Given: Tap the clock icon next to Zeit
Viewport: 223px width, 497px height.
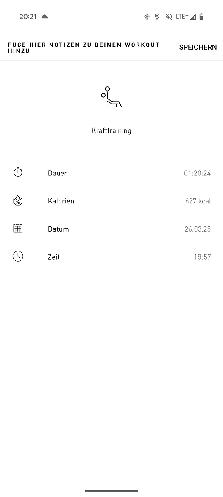Looking at the screenshot, I should pyautogui.click(x=18, y=256).
